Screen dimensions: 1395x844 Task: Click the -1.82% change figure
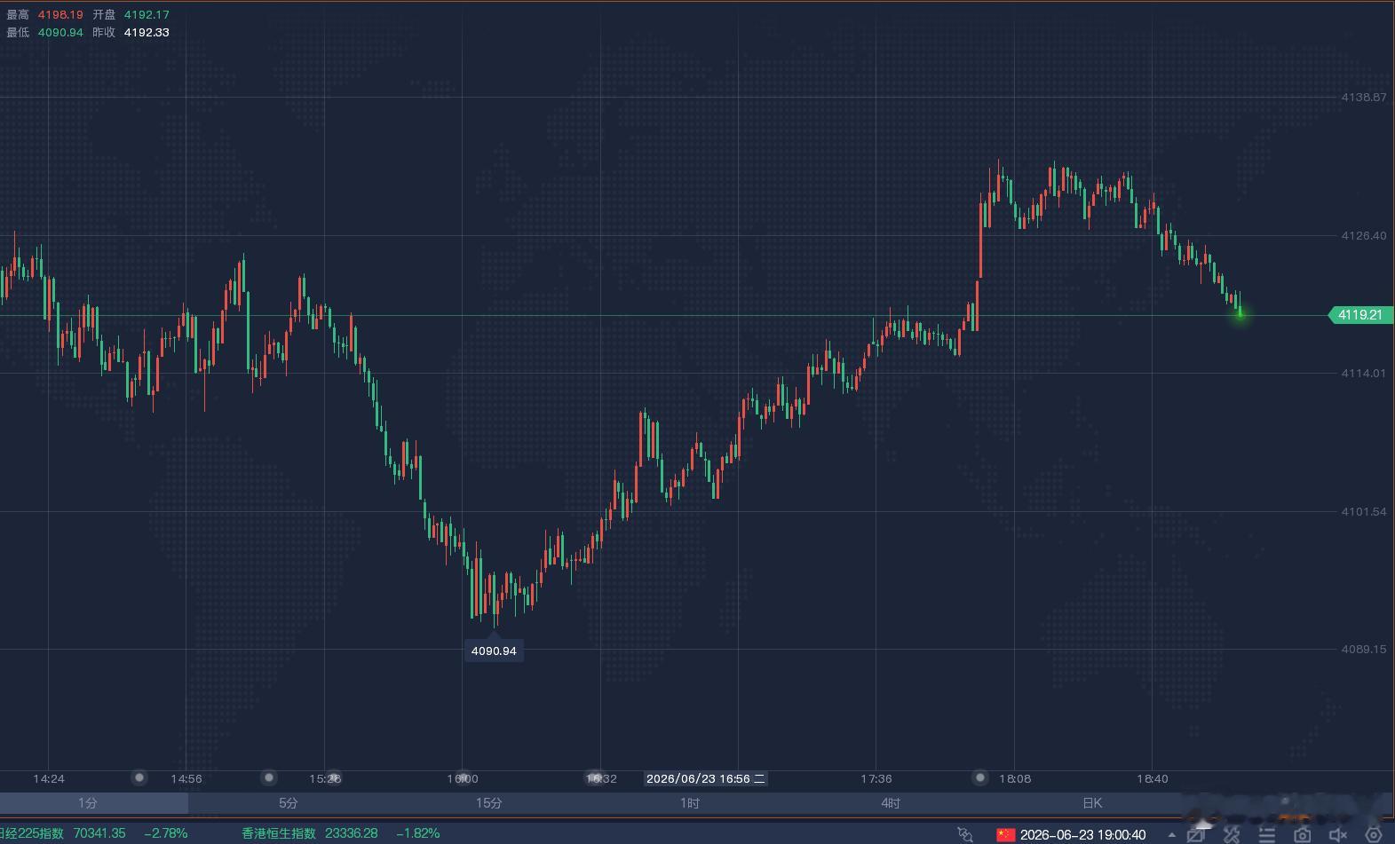417,833
